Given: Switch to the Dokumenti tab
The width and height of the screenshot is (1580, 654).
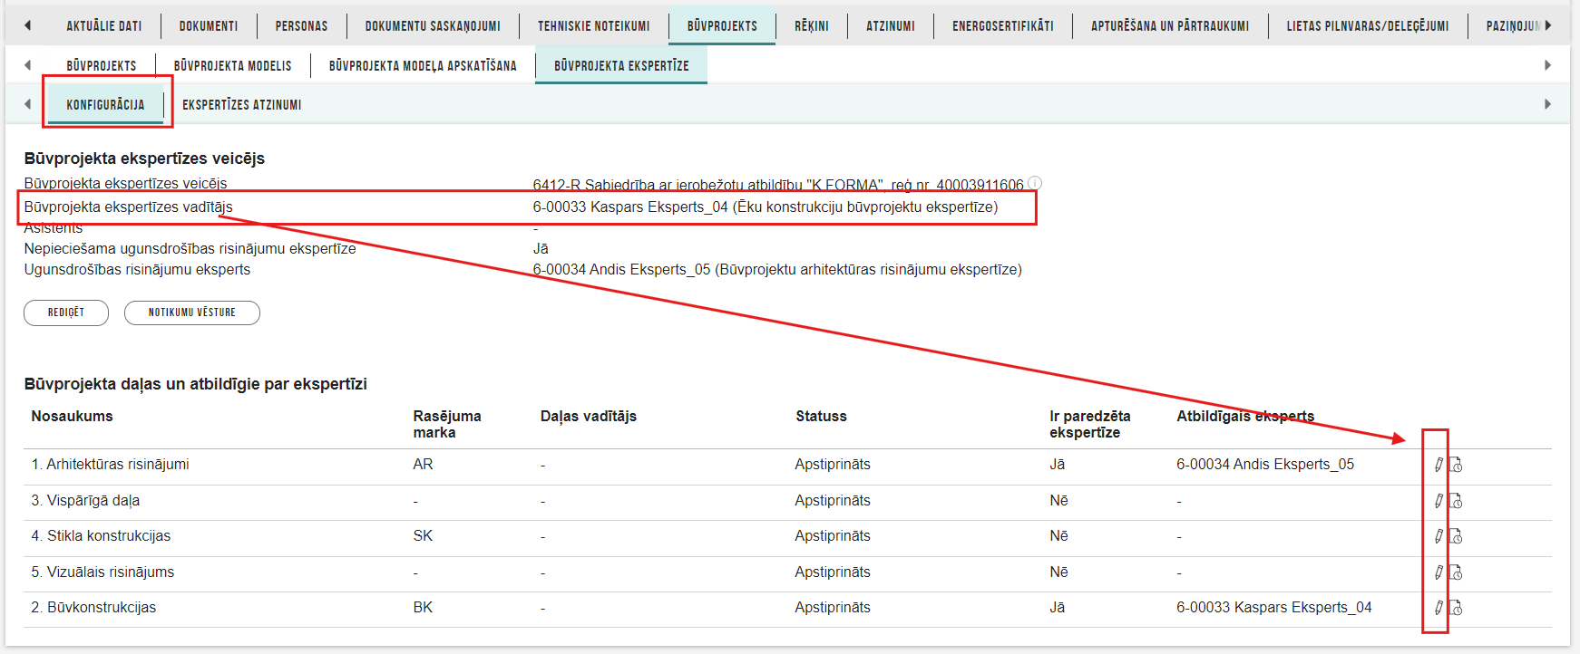Looking at the screenshot, I should pyautogui.click(x=209, y=26).
